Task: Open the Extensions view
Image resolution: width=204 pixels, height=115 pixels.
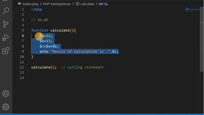Action: 6,51
